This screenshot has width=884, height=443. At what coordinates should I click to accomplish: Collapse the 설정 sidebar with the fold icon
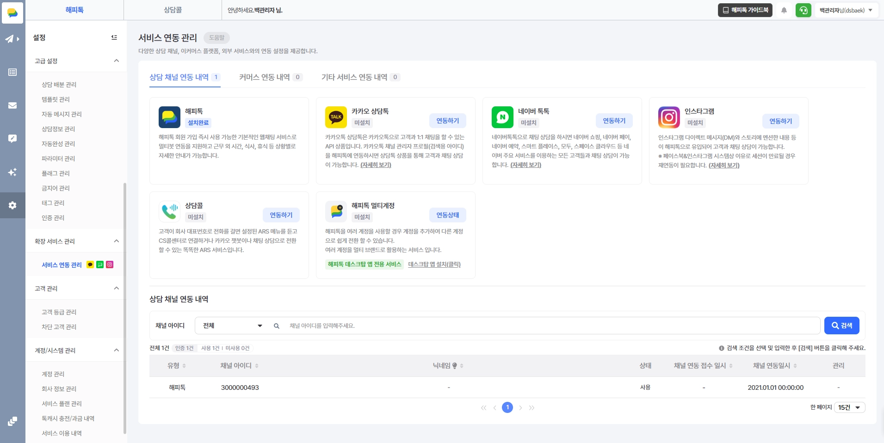[x=114, y=37]
